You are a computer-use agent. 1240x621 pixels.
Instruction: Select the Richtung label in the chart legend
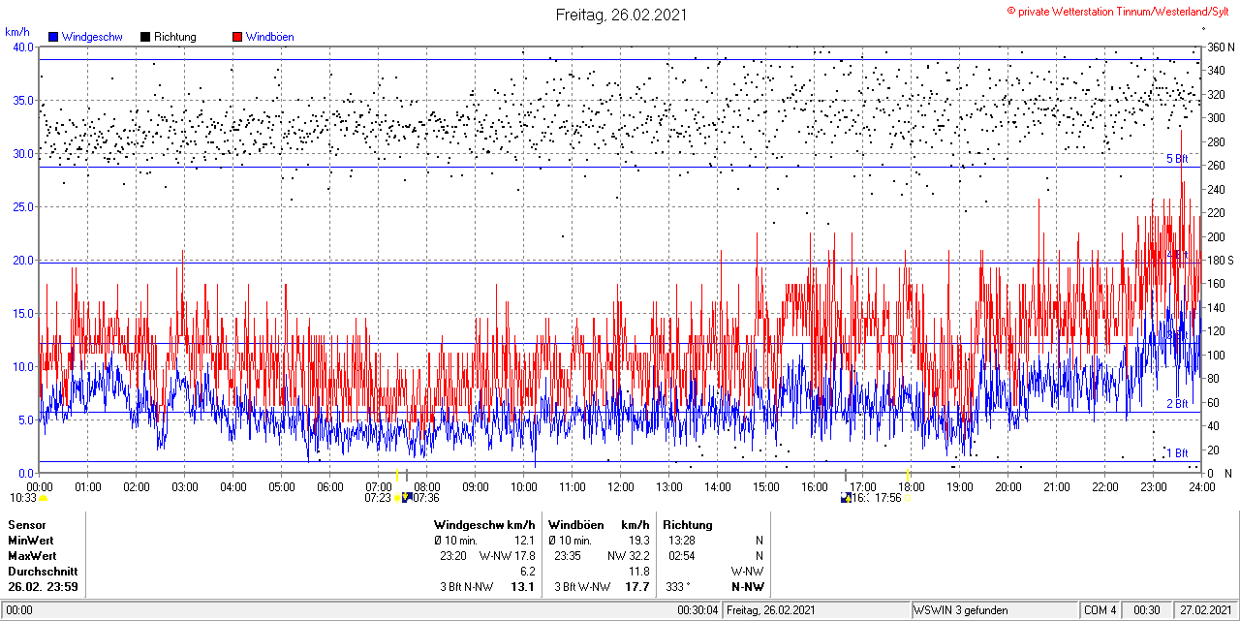[x=175, y=37]
